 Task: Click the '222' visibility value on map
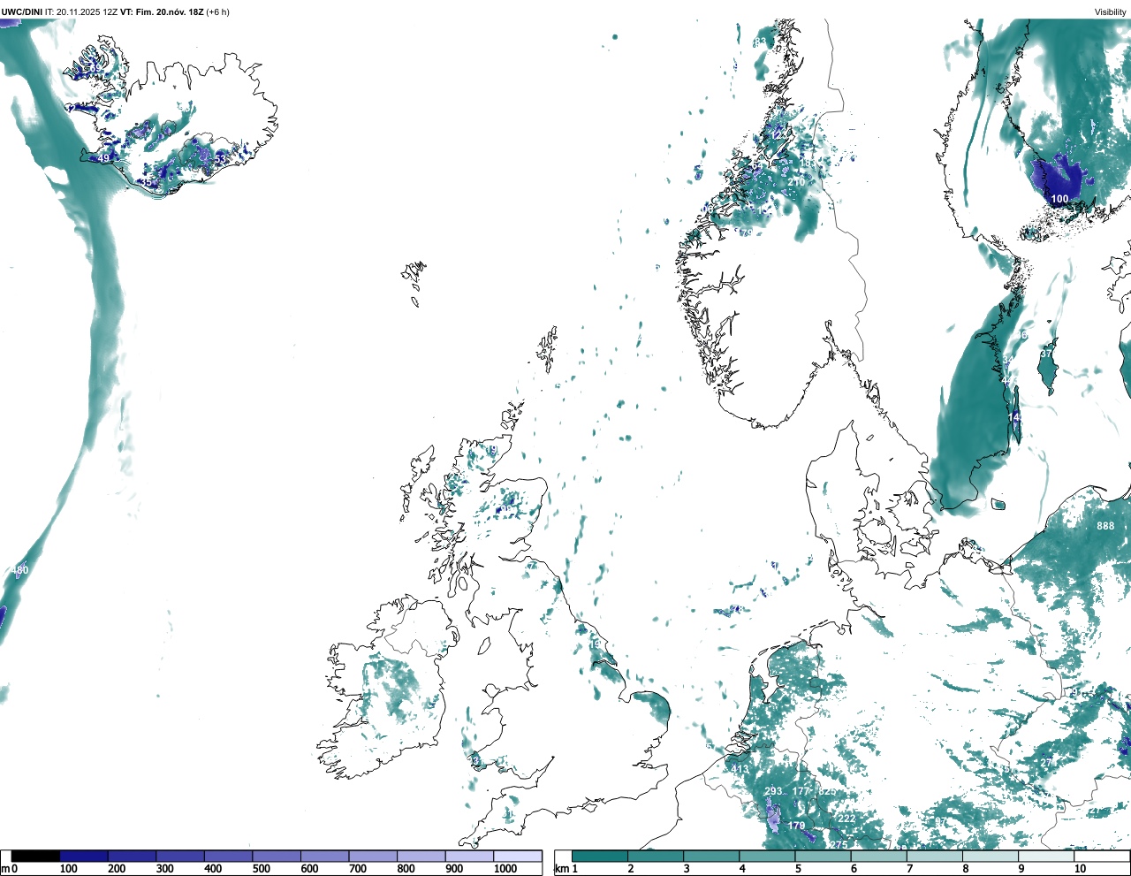[846, 819]
